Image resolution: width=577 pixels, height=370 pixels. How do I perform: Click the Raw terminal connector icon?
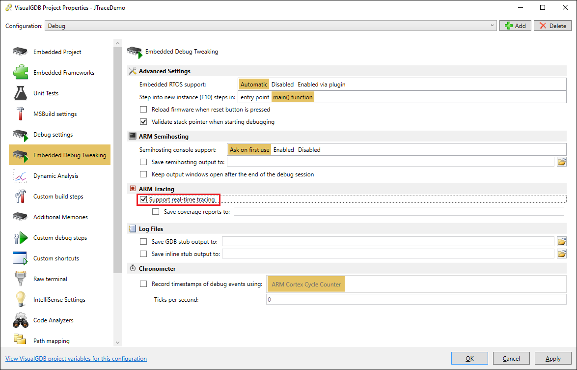pyautogui.click(x=20, y=279)
